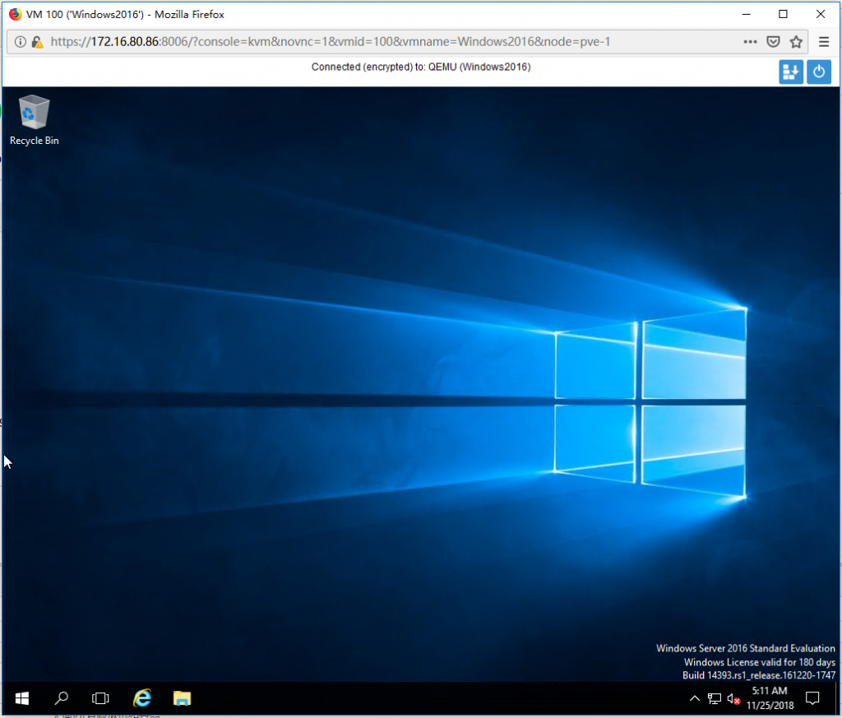842x718 pixels.
Task: Open the muted volume tray icon
Action: [733, 698]
